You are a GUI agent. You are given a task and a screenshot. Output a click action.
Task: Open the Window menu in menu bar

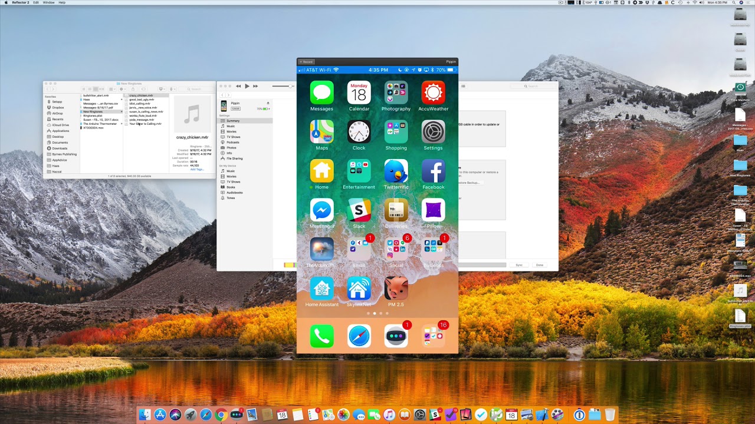click(x=48, y=2)
